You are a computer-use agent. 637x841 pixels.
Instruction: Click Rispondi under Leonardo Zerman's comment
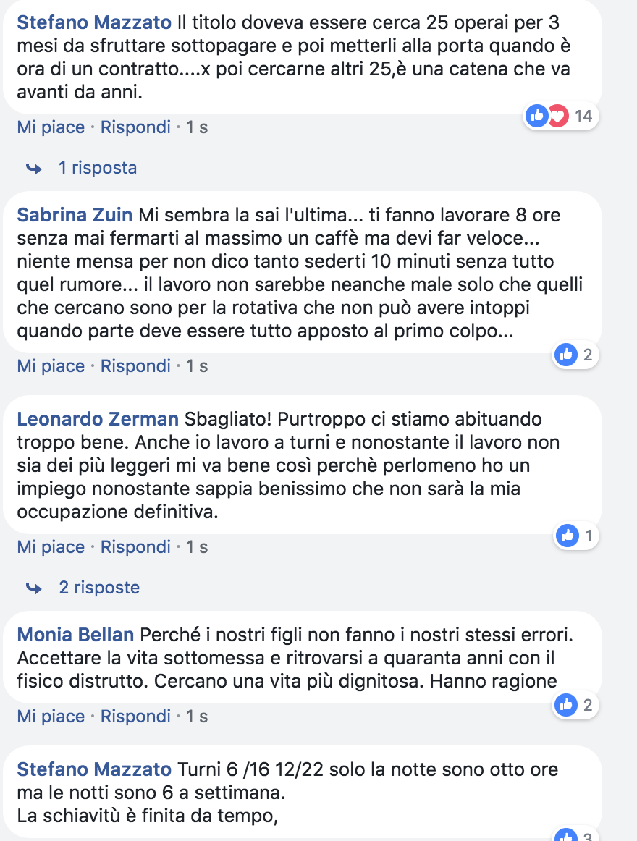pos(135,547)
